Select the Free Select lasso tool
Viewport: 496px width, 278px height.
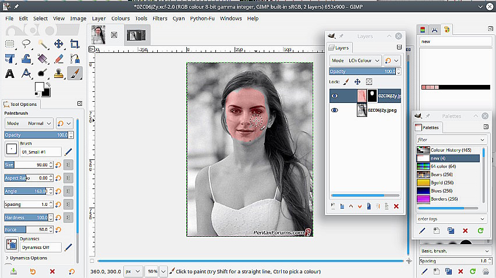tap(26, 44)
